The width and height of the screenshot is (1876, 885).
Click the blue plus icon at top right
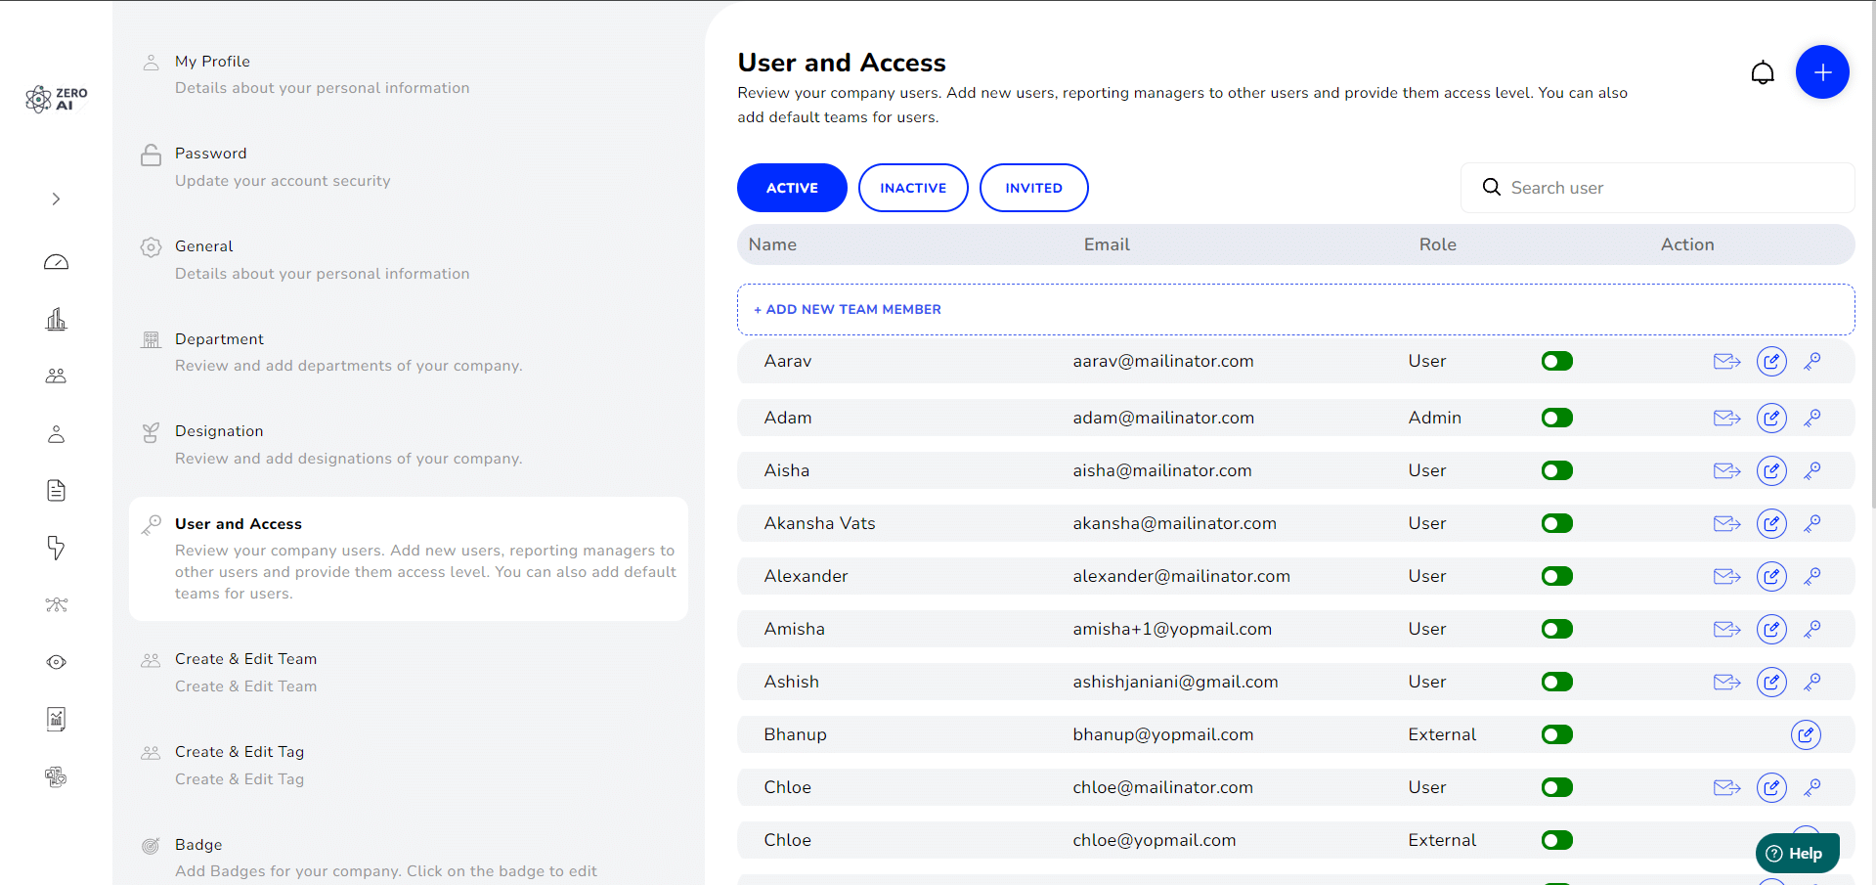point(1822,72)
